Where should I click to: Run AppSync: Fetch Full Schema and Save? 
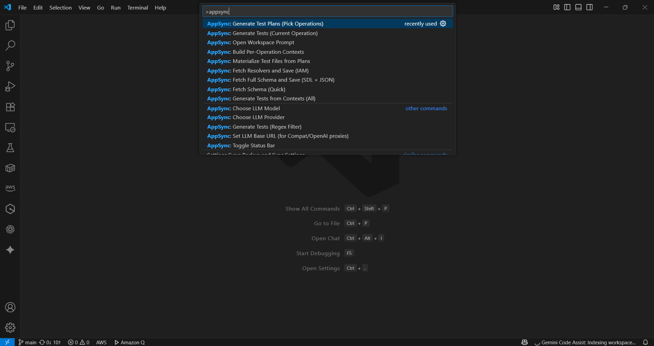pyautogui.click(x=328, y=80)
